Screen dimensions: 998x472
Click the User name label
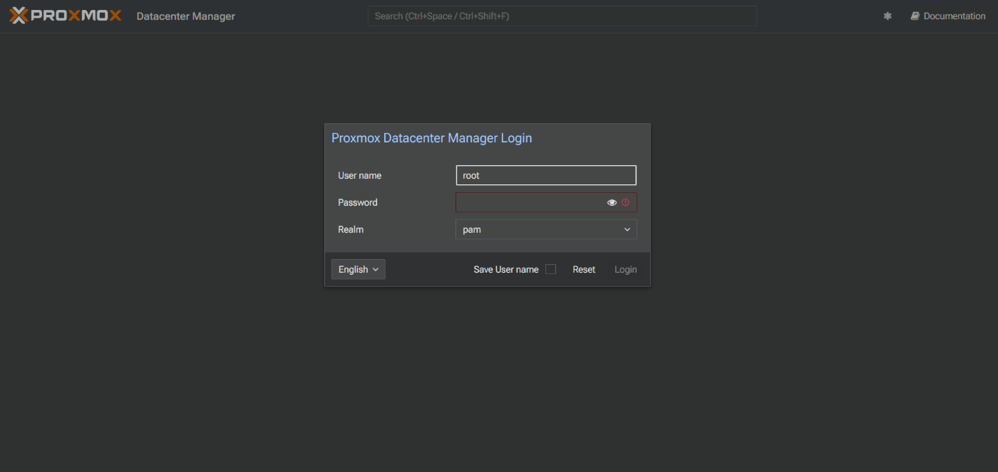pos(359,175)
